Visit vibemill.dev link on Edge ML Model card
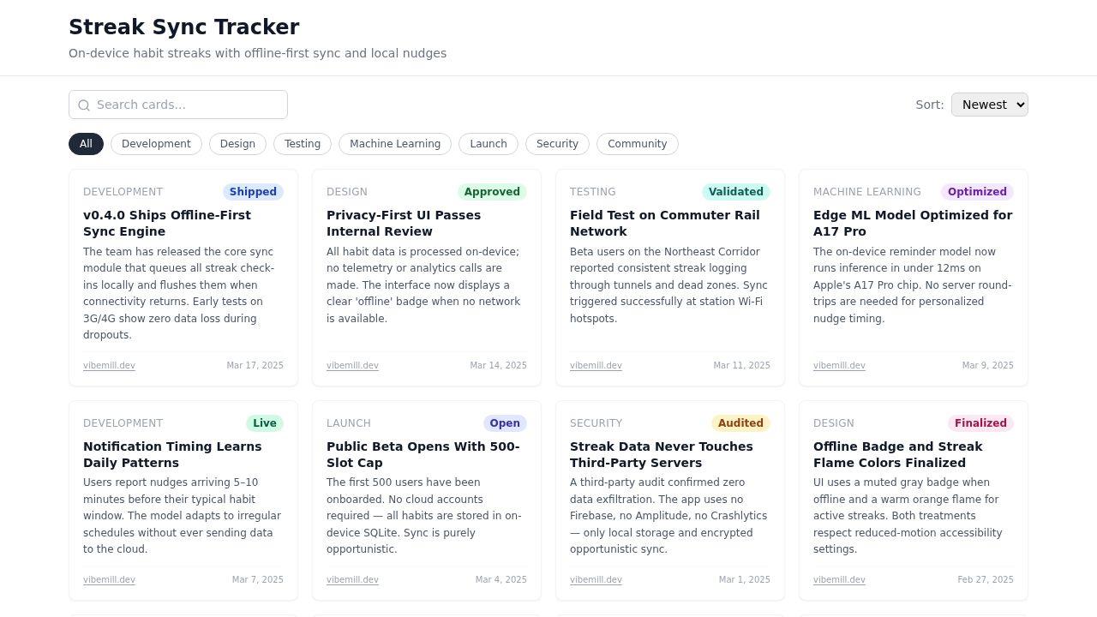The width and height of the screenshot is (1097, 617). click(839, 366)
